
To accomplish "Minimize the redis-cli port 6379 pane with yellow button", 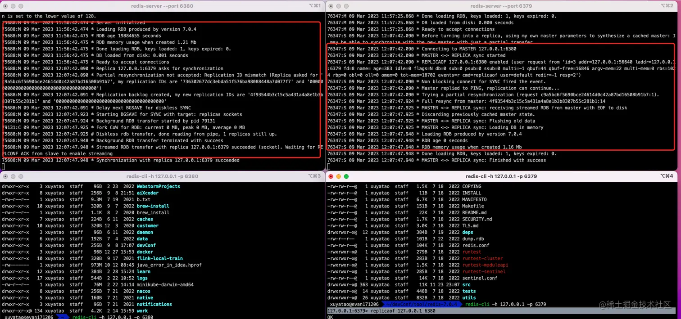I will point(339,176).
